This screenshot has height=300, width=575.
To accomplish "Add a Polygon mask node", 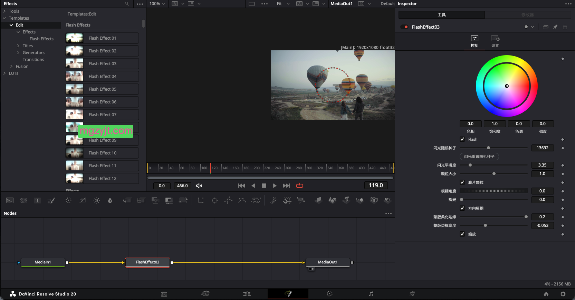I will click(228, 200).
